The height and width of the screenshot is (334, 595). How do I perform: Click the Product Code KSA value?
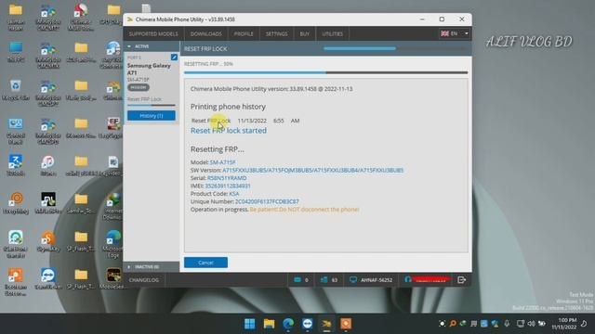coord(234,194)
